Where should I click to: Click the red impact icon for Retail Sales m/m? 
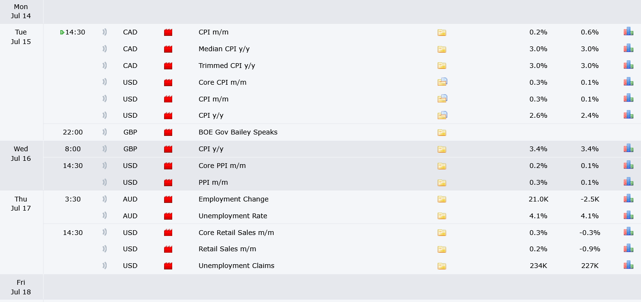click(168, 249)
